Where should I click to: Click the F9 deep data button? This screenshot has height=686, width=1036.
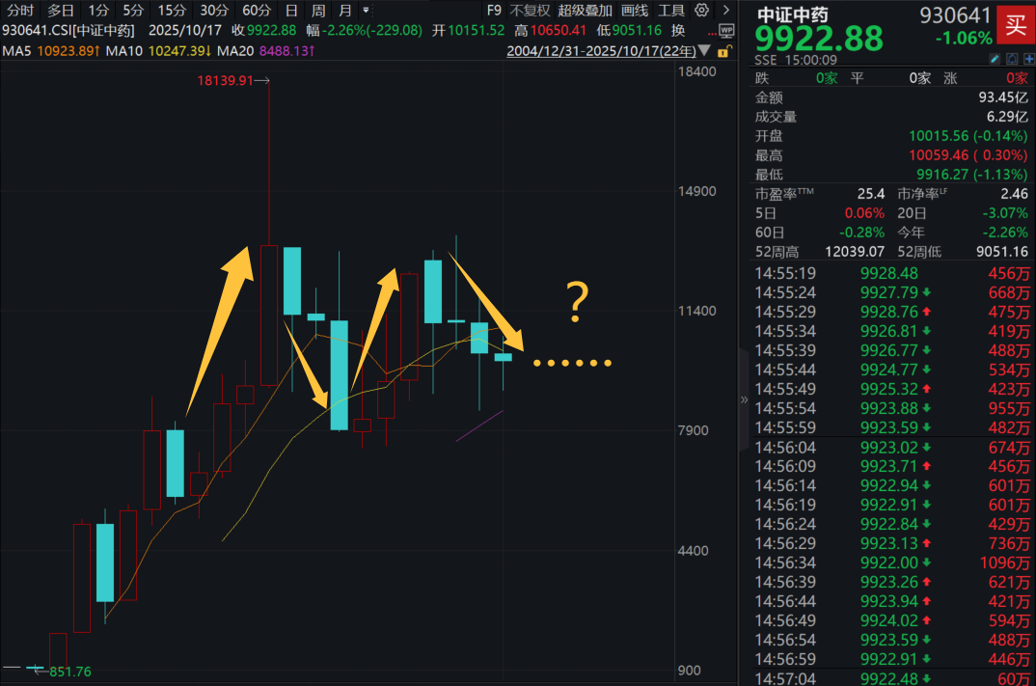(494, 11)
